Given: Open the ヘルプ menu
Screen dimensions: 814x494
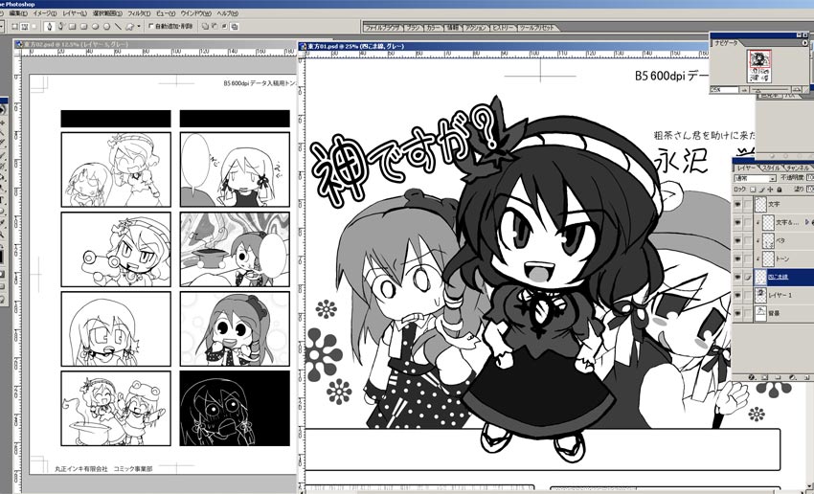Looking at the screenshot, I should [x=227, y=13].
